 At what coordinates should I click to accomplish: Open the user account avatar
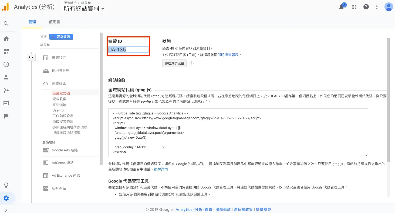pyautogui.click(x=389, y=7)
